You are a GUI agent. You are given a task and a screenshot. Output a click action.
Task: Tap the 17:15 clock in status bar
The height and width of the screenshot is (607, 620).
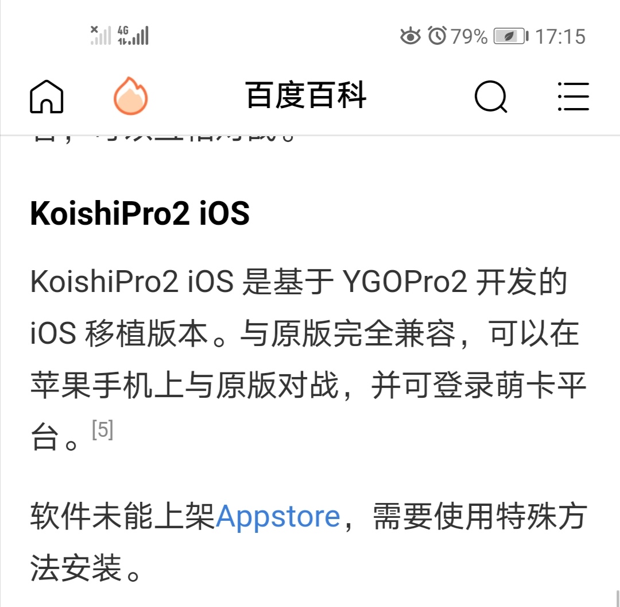point(560,36)
